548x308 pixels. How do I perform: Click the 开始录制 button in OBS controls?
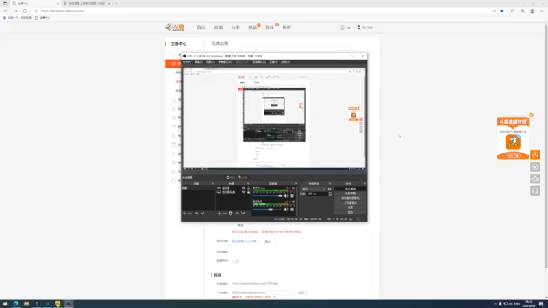click(x=350, y=194)
